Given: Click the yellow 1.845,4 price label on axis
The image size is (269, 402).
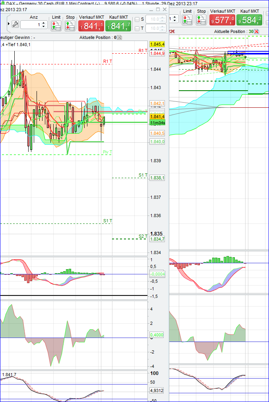Looking at the screenshot, I should [x=157, y=44].
